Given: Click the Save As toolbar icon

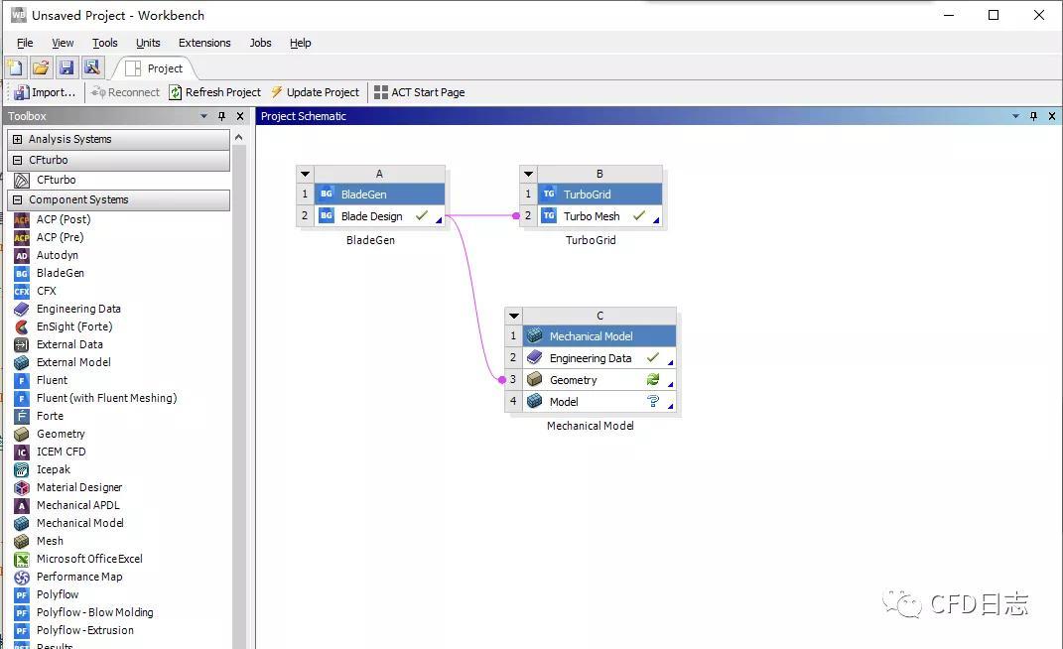Looking at the screenshot, I should pos(92,67).
